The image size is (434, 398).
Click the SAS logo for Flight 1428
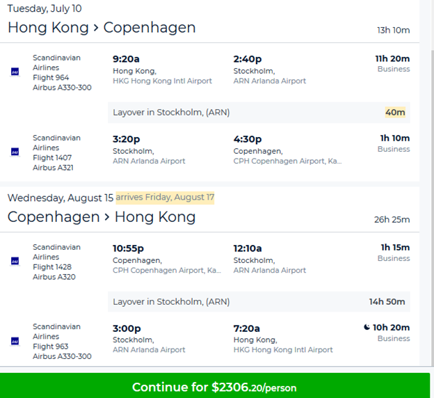(15, 261)
